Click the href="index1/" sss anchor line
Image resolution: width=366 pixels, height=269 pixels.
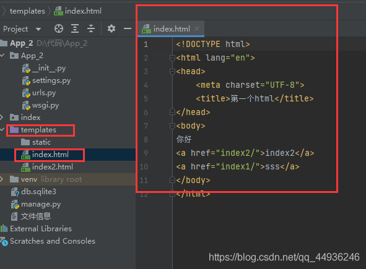[238, 167]
